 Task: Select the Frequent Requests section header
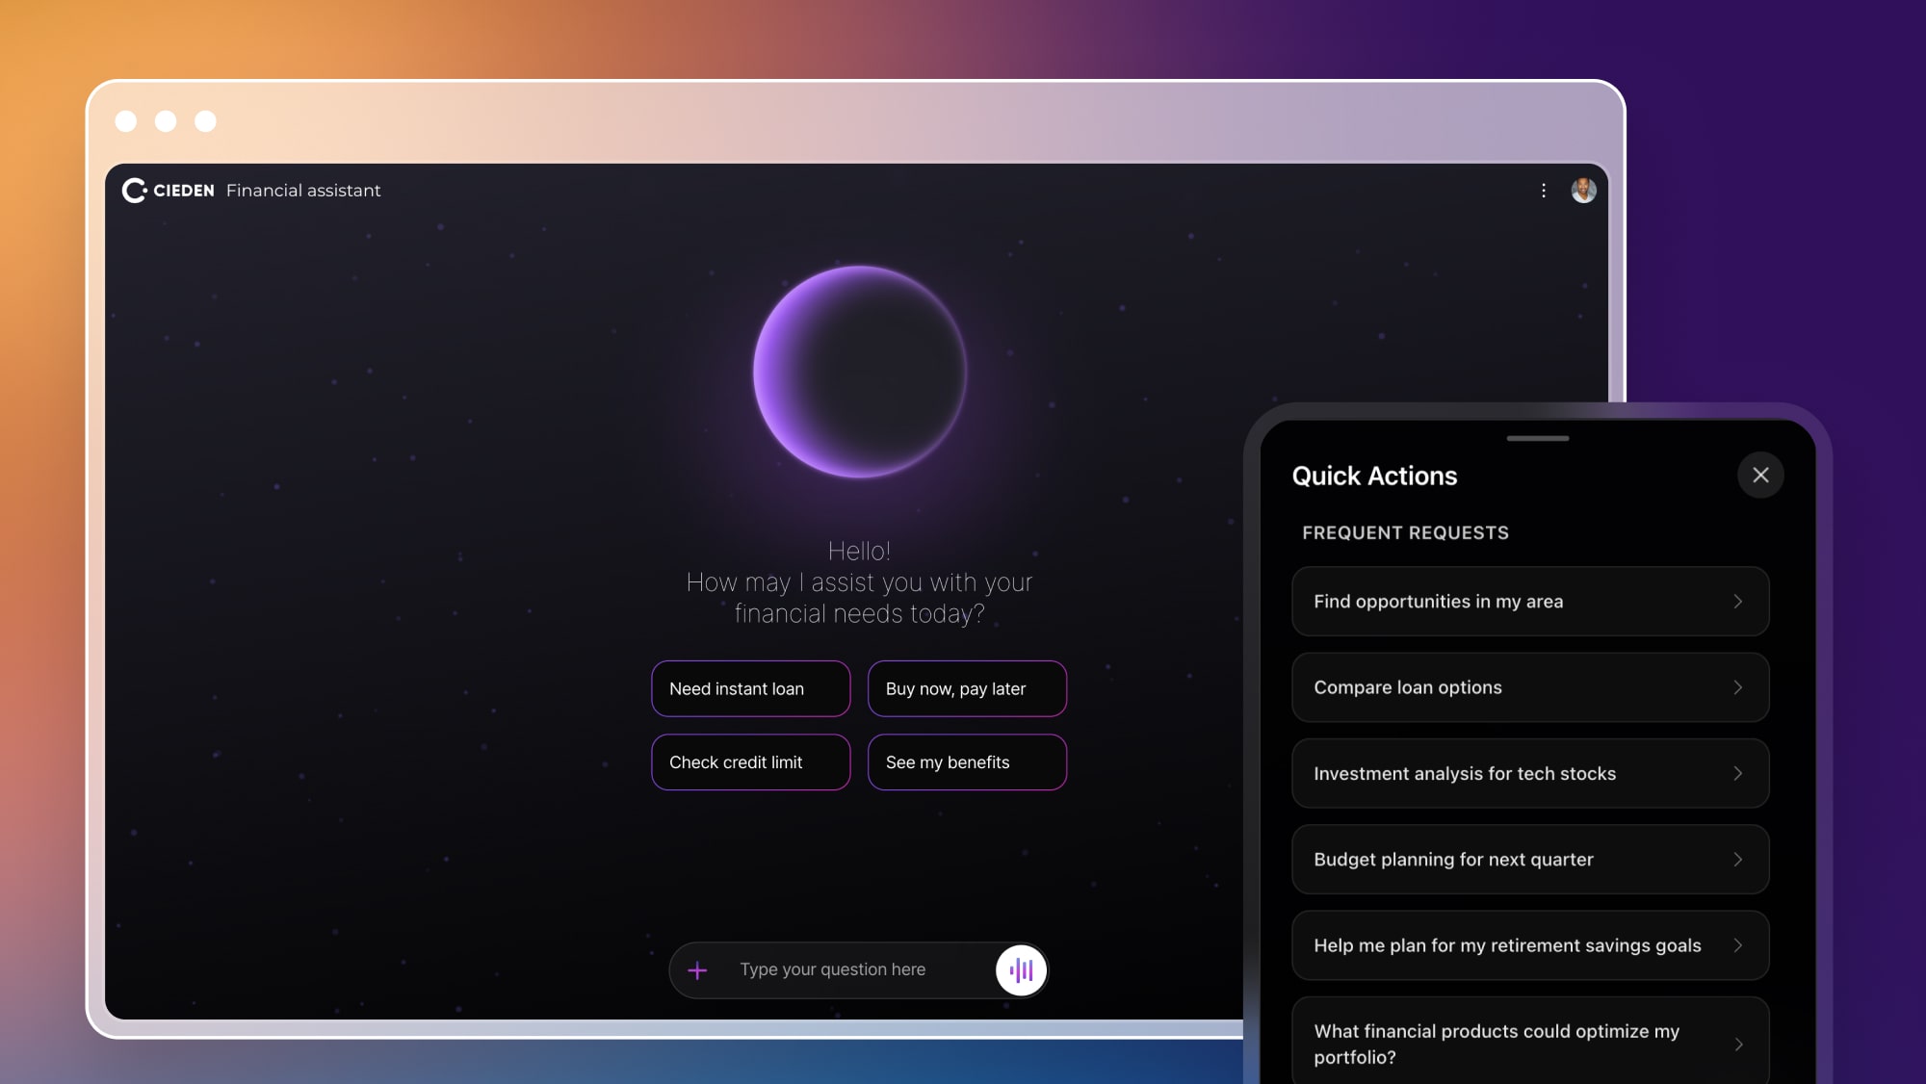coord(1405,532)
